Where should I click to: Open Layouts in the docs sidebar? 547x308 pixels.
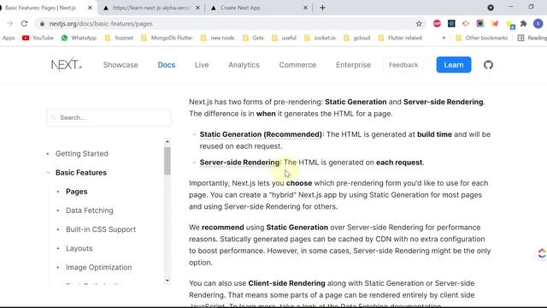(x=79, y=248)
